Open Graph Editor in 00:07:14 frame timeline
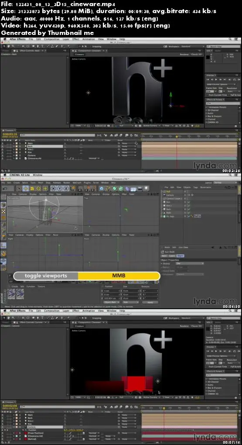The image size is (242, 445). pyautogui.click(x=137, y=407)
